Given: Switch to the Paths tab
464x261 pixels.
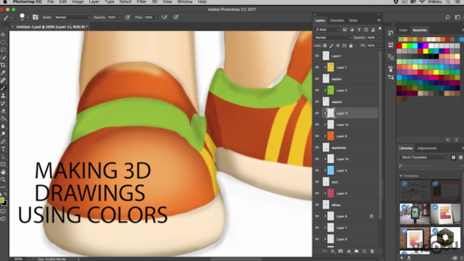Looking at the screenshot, I should click(x=353, y=20).
